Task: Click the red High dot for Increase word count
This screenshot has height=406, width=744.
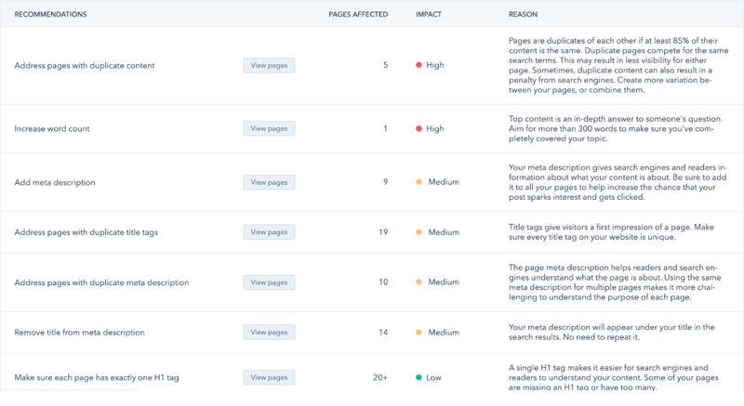Action: [418, 128]
